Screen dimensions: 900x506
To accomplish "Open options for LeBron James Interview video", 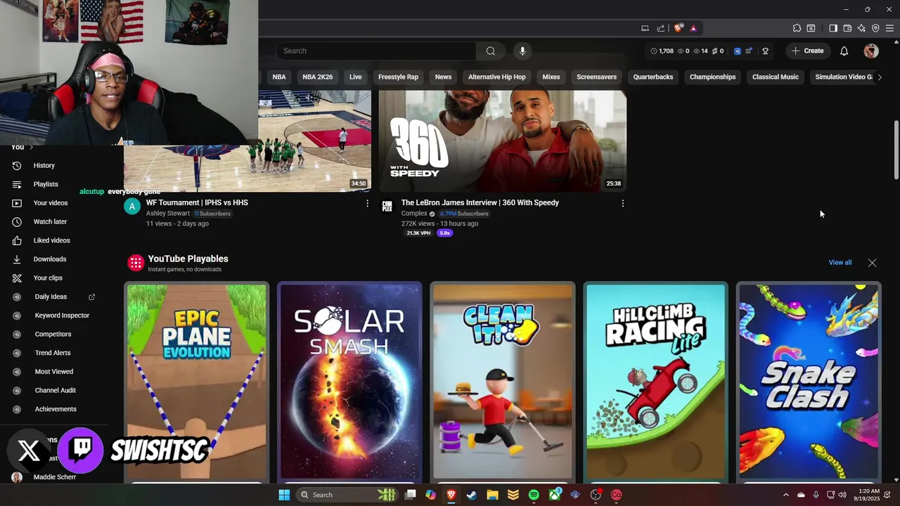I will pyautogui.click(x=622, y=203).
